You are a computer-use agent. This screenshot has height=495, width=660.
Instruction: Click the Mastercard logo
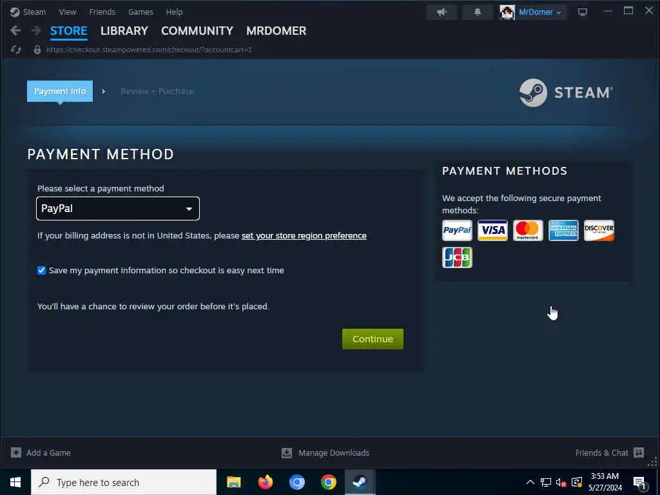tap(528, 230)
